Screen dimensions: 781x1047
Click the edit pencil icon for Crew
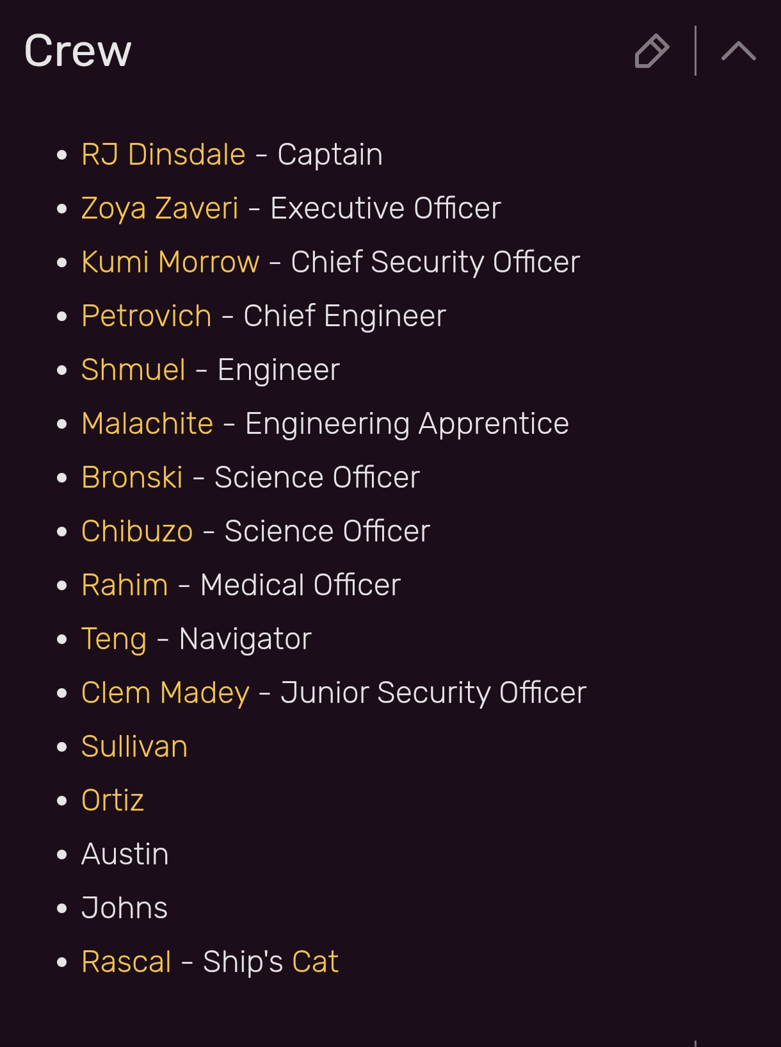coord(652,51)
